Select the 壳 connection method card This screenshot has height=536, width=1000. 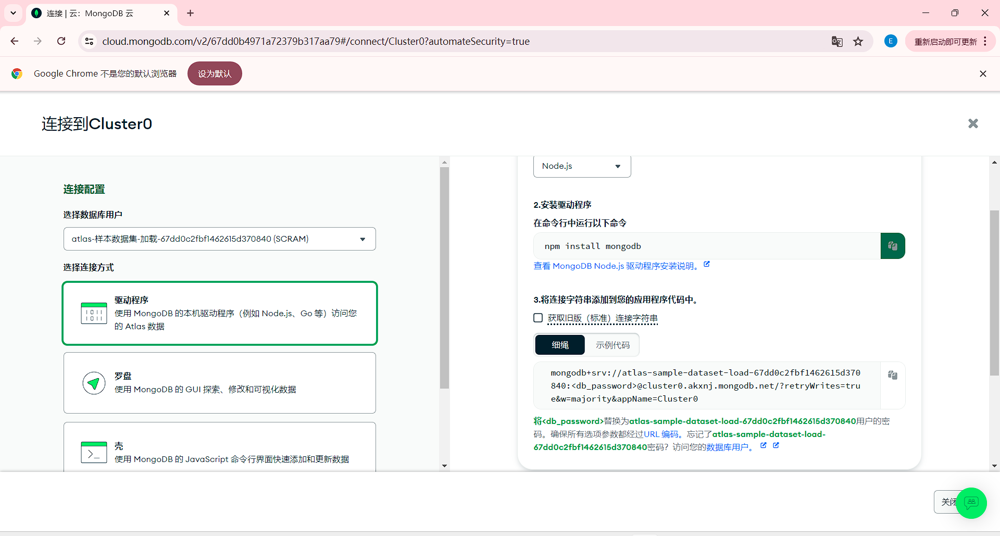coord(220,448)
